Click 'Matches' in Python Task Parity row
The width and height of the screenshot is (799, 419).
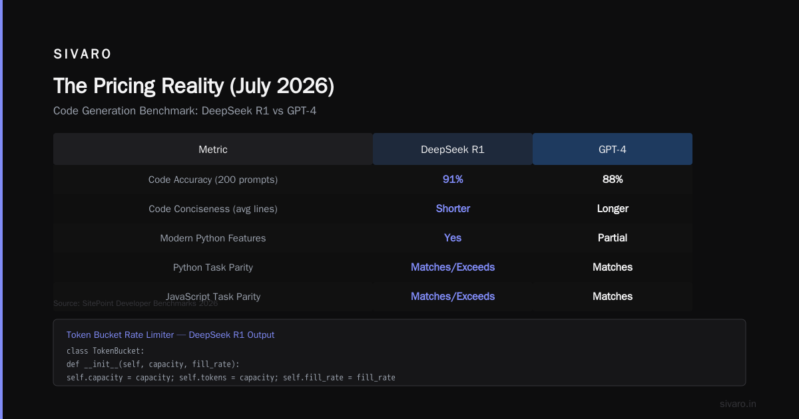click(613, 267)
